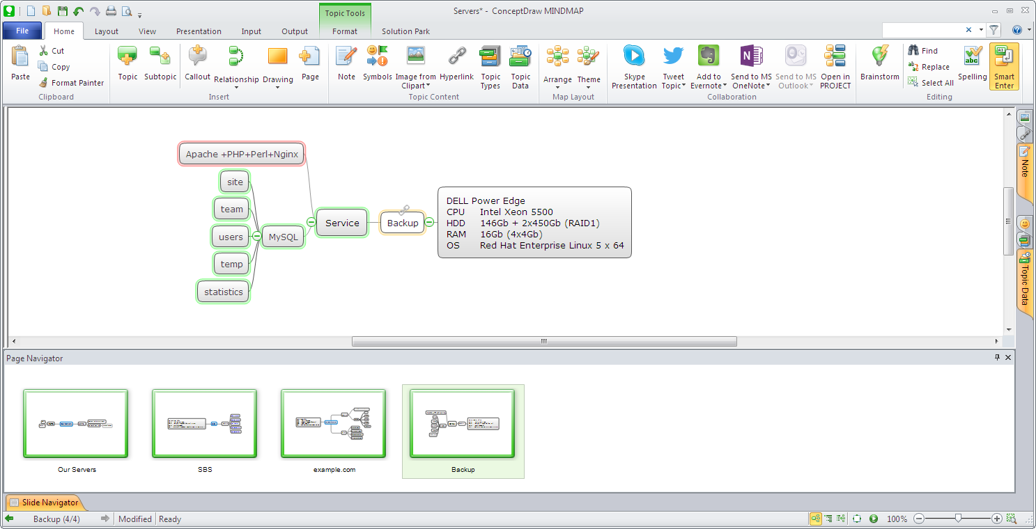This screenshot has width=1036, height=529.
Task: Run the Spelling check
Action: (x=972, y=64)
